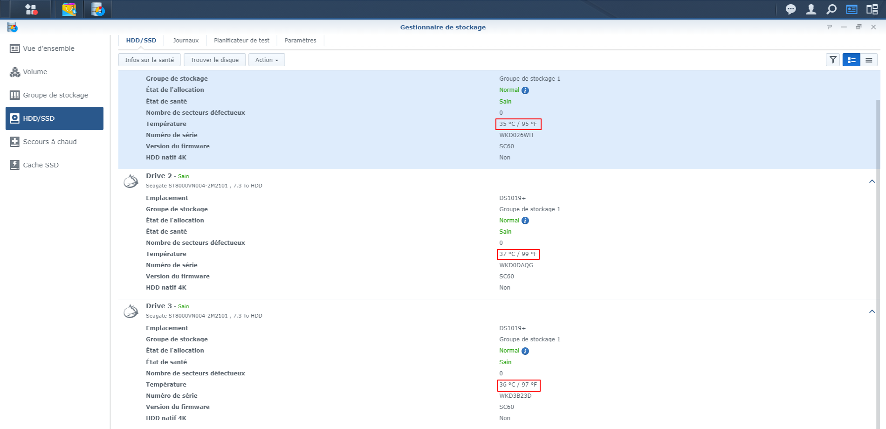Click the Trouver le disque button

pos(214,60)
